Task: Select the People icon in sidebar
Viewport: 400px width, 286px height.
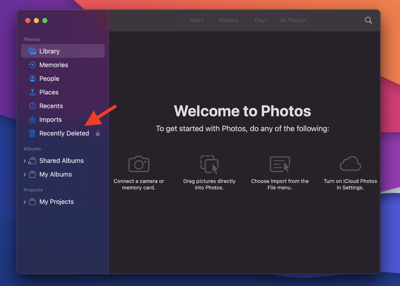Action: pos(32,79)
